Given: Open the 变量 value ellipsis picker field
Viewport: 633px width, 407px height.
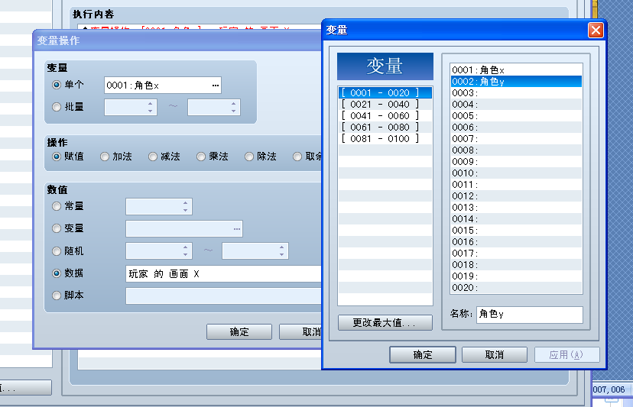Looking at the screenshot, I should pyautogui.click(x=184, y=229).
